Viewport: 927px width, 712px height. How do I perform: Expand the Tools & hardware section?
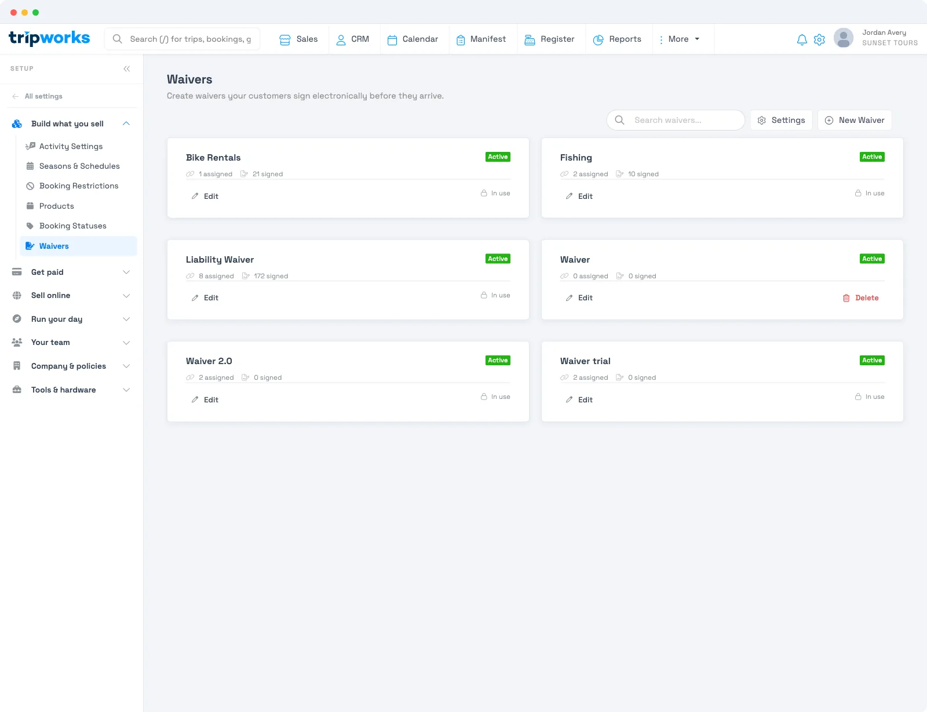pos(126,390)
